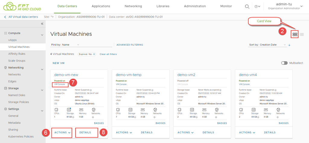The width and height of the screenshot is (309, 143).
Task: Collapse the Compute section in sidebar
Action: point(42,35)
